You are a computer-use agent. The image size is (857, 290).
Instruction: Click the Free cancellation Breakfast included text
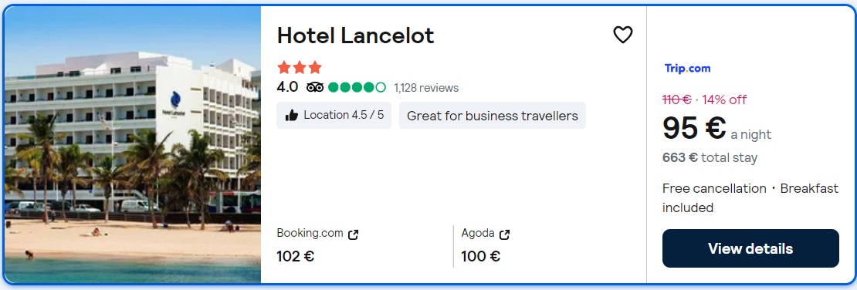click(x=750, y=197)
